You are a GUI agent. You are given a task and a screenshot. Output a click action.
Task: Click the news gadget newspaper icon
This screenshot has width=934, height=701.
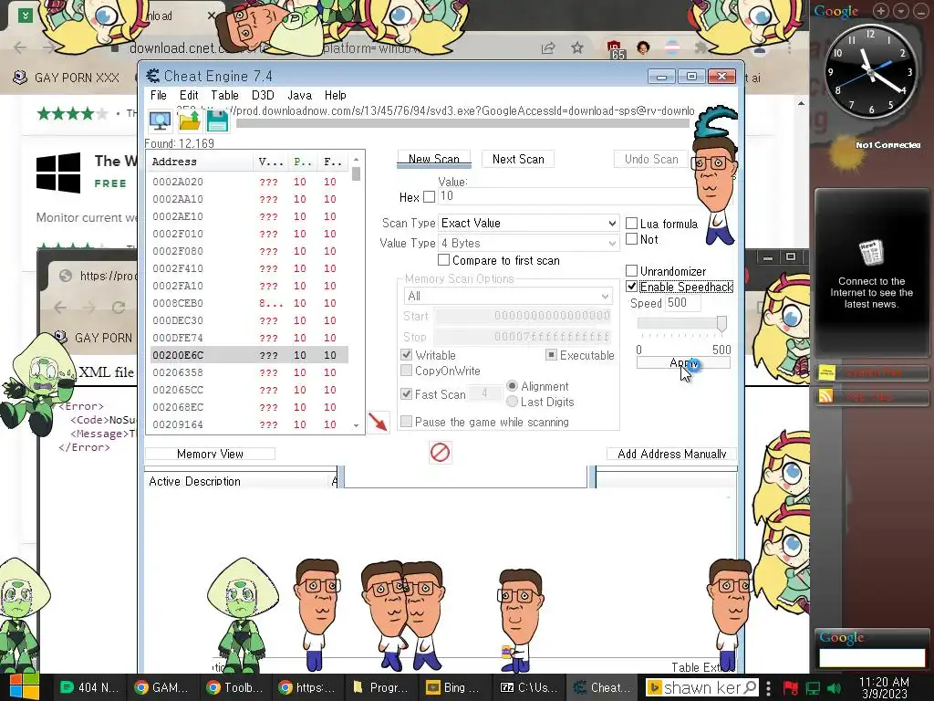tap(871, 253)
